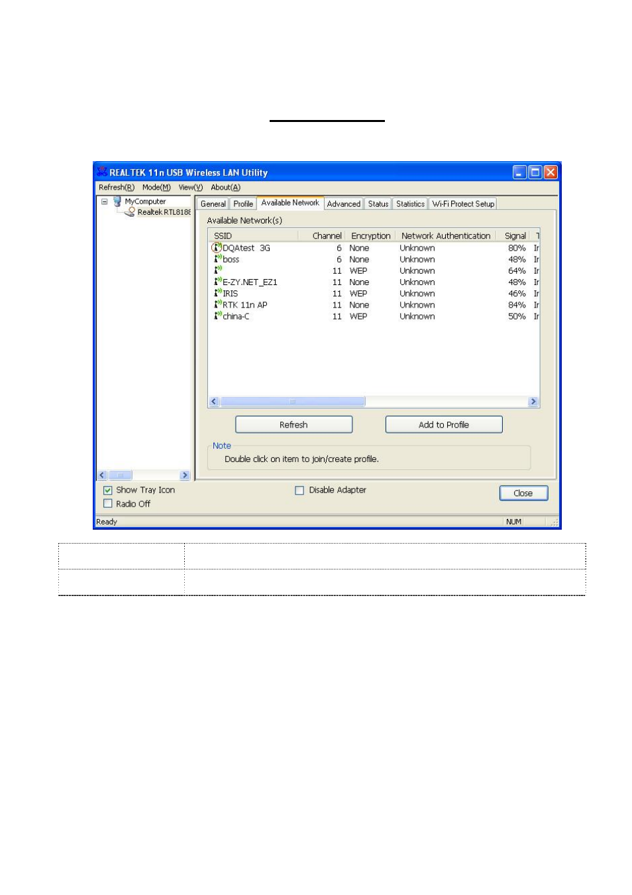Select Realtek RTL8188 adapter tree item

[x=164, y=212]
